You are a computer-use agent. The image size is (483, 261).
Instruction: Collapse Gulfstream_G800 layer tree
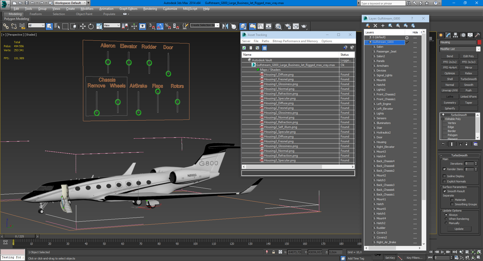click(366, 42)
